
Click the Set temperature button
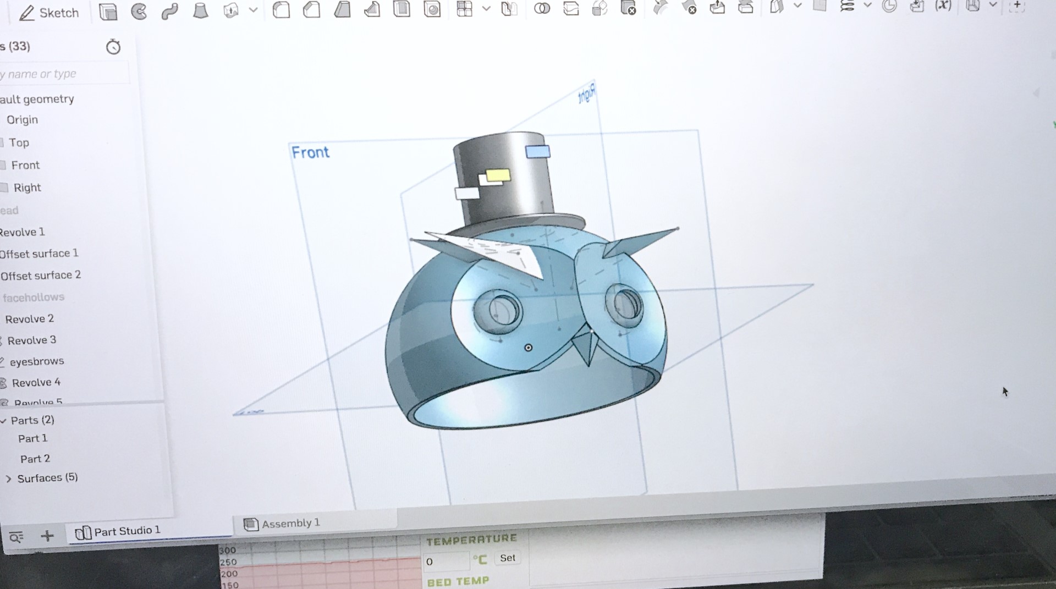click(507, 558)
